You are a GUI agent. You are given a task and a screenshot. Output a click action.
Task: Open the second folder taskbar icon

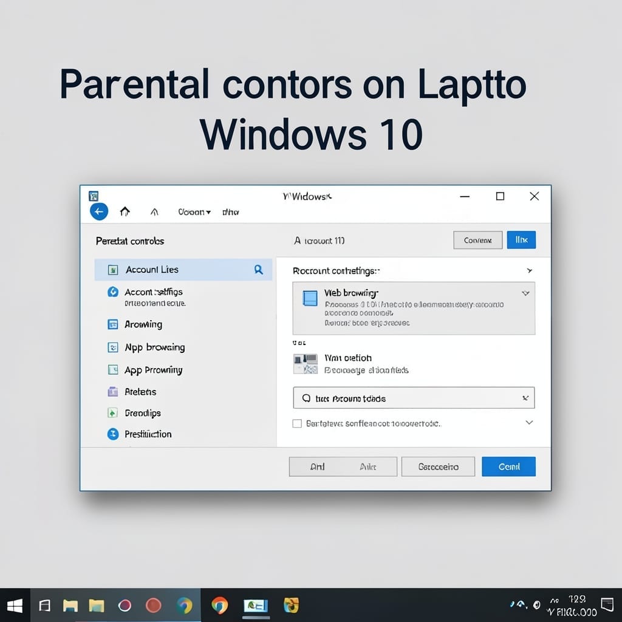(x=97, y=606)
